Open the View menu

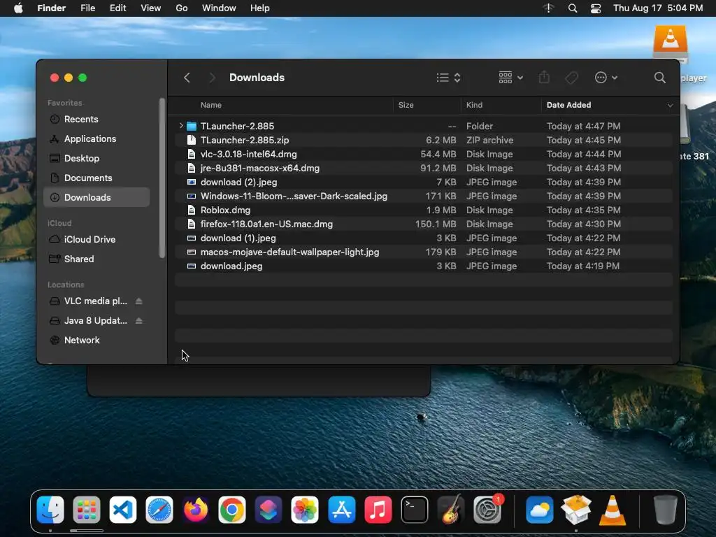[x=151, y=8]
